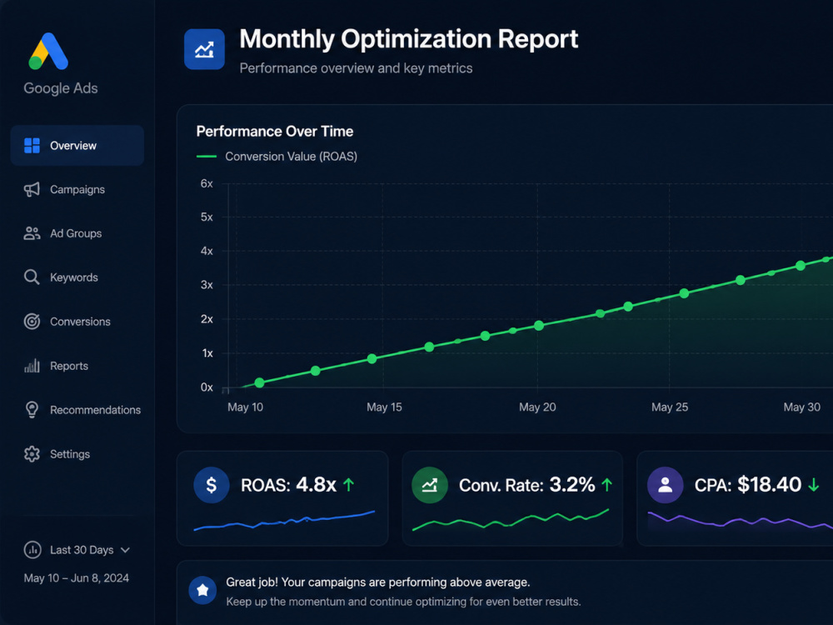The height and width of the screenshot is (625, 833).
Task: Expand the Last 30 Days chevron
Action: click(126, 550)
